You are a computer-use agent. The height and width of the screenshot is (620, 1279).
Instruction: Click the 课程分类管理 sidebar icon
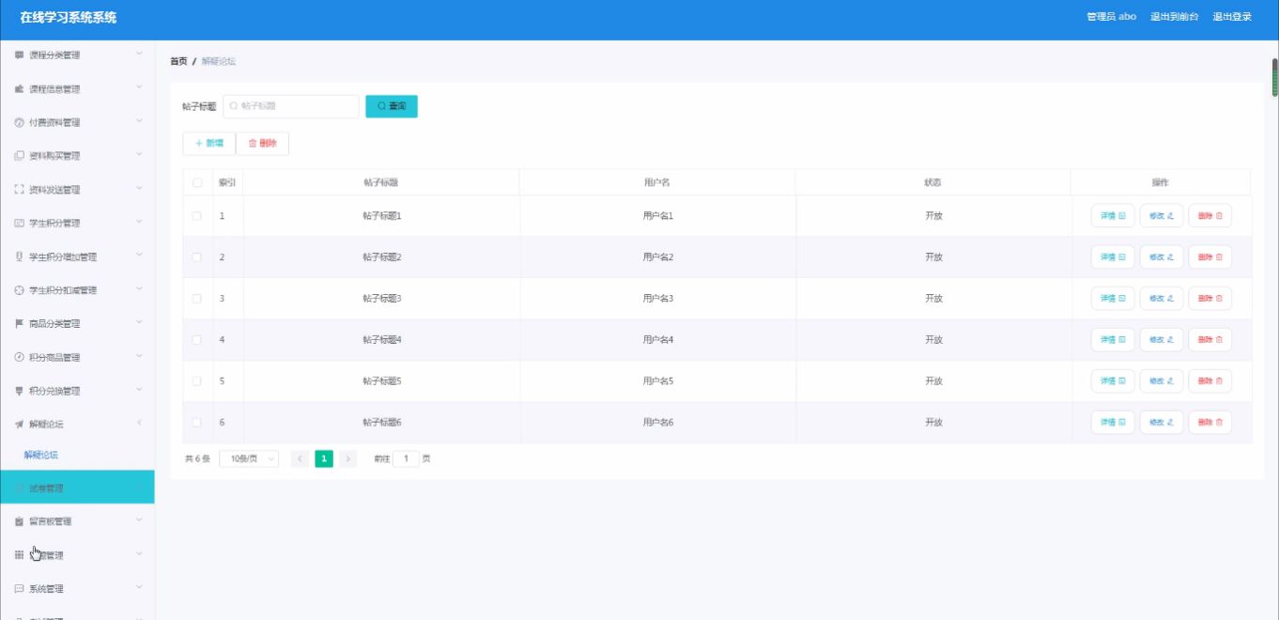(x=19, y=55)
